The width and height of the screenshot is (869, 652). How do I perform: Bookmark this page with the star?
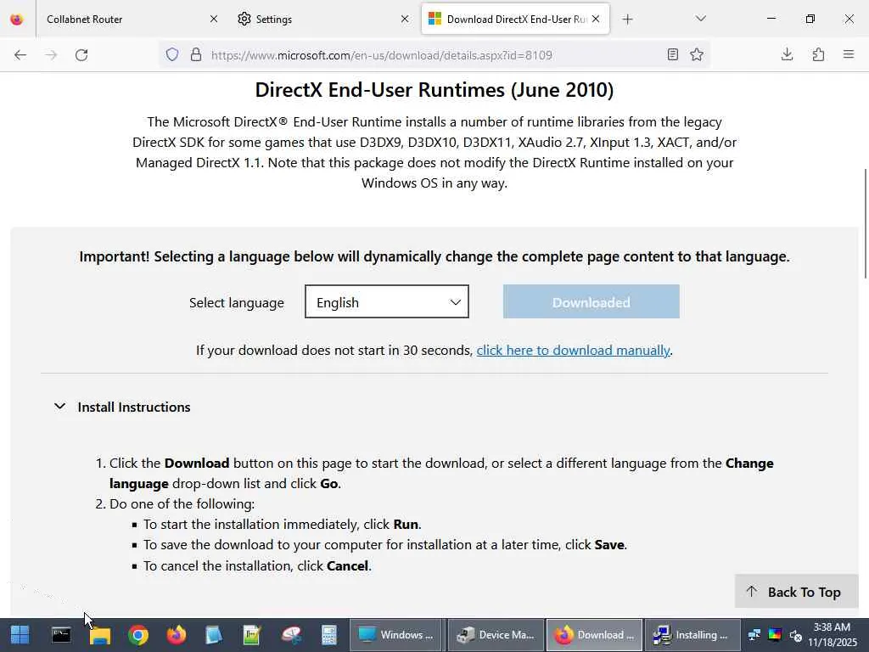(697, 55)
